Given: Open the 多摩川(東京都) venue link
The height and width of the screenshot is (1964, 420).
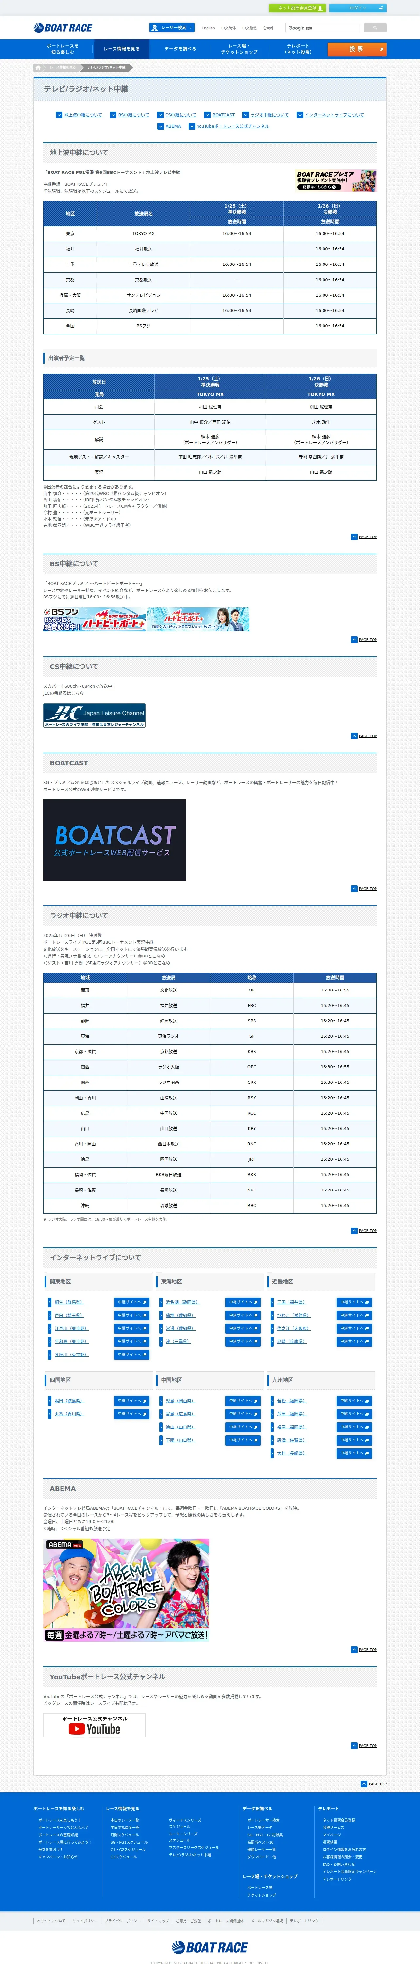Looking at the screenshot, I should pos(72,1354).
